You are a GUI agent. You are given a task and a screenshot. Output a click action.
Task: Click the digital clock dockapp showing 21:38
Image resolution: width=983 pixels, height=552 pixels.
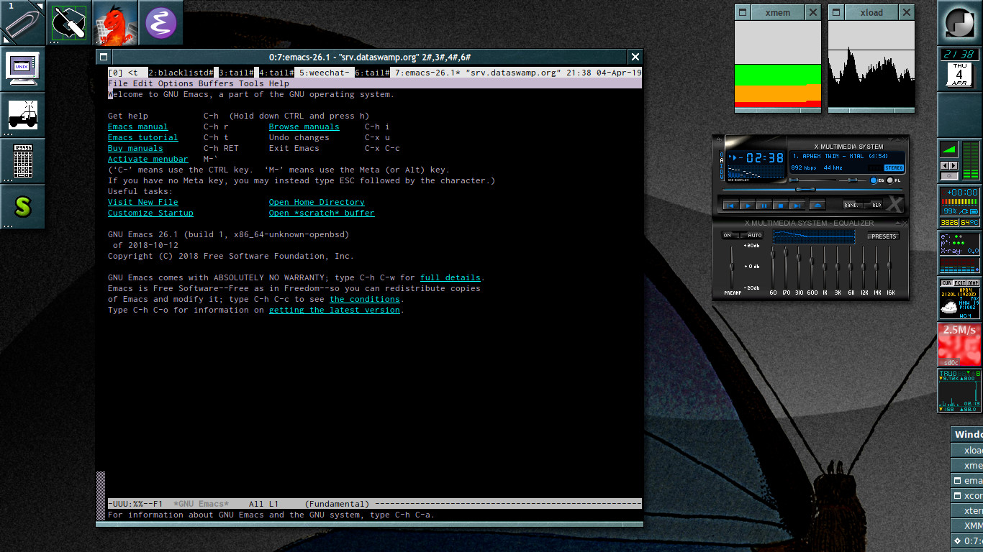960,55
